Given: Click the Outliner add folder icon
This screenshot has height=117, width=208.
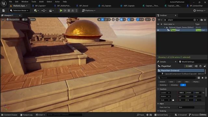Looking at the screenshot, I should 201,20.
